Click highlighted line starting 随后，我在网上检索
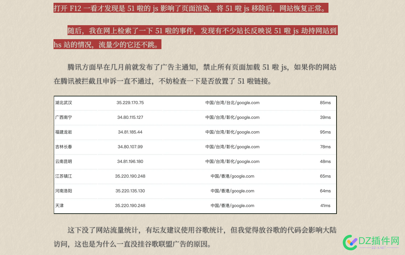Screen dimensions: 405x255 202,30
